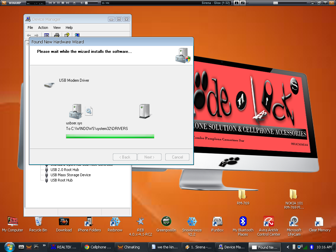Screen dimensions: 336x252
Task: Select the iPhone Folders desktop shortcut
Action: pyautogui.click(x=89, y=224)
